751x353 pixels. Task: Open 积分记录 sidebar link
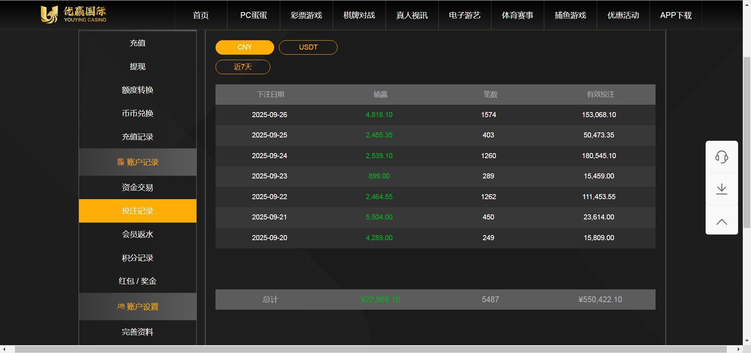click(x=138, y=258)
